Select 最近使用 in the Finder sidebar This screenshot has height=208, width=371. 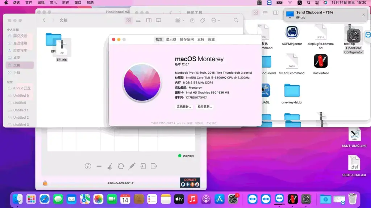click(x=20, y=43)
